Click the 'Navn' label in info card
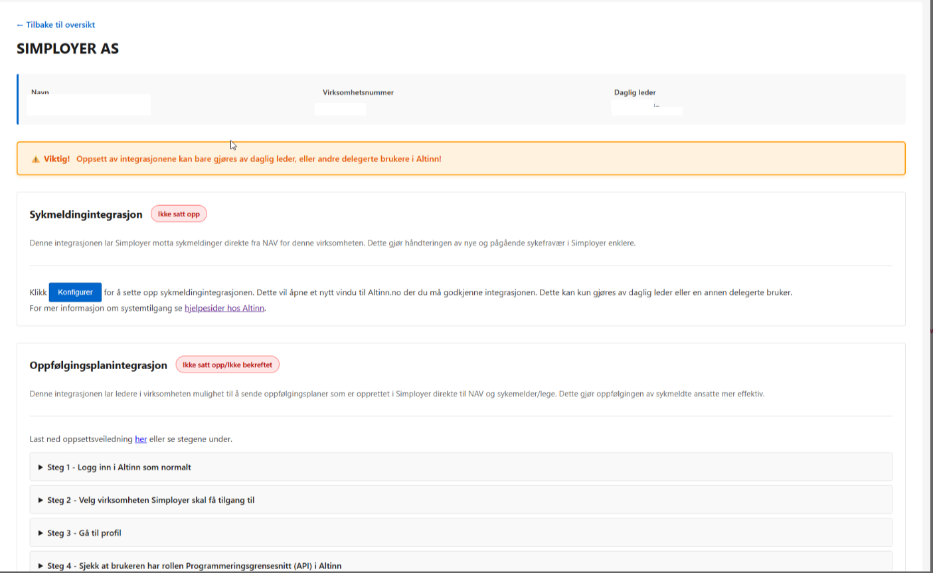Viewport: 933px width, 573px height. point(40,92)
